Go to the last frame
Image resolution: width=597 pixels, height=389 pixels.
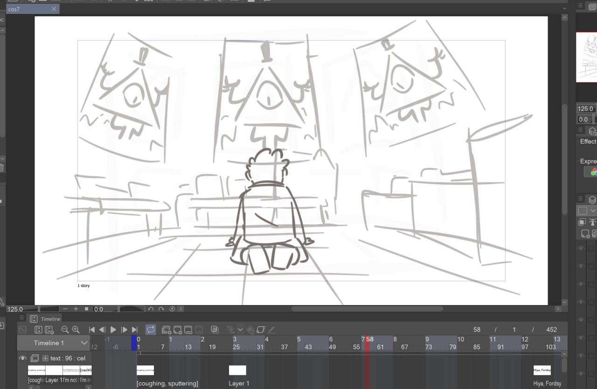[135, 330]
